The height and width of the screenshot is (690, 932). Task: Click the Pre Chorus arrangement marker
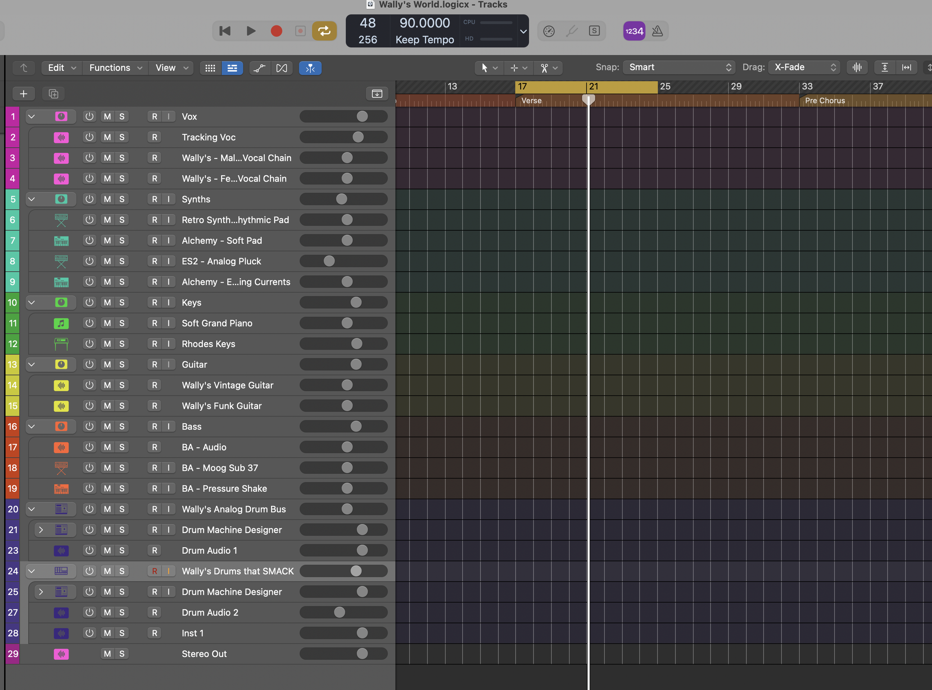click(x=825, y=101)
